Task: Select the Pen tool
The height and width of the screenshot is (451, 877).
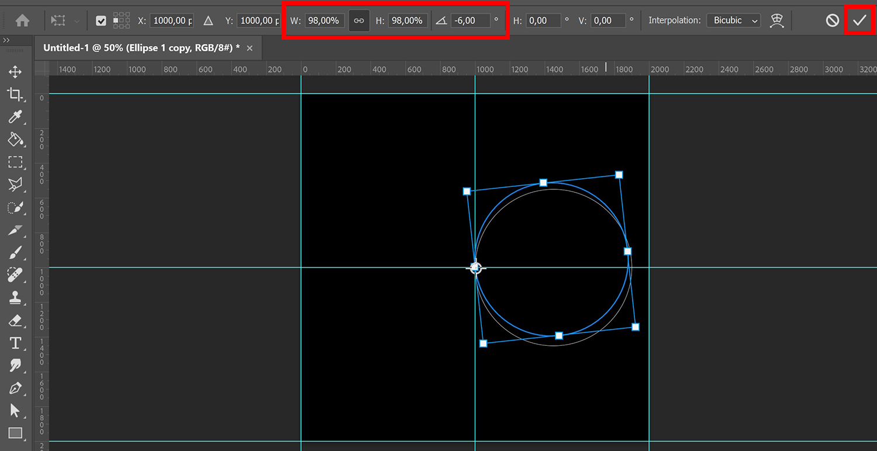Action: click(16, 388)
